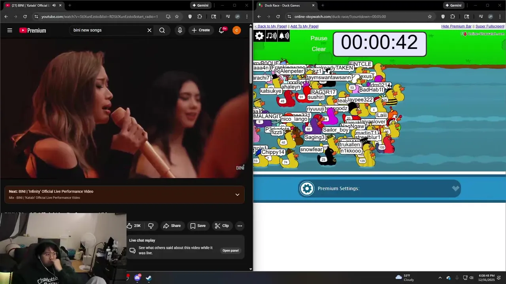Mute the YouTube tab audio indicator

pos(54,6)
